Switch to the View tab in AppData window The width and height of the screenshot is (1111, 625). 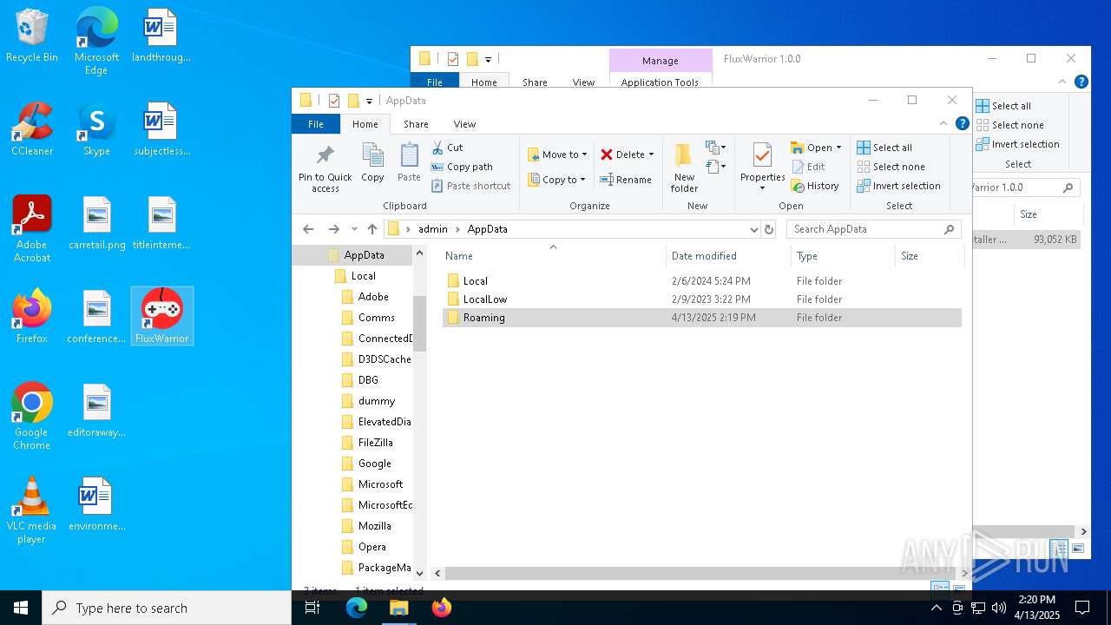[464, 124]
